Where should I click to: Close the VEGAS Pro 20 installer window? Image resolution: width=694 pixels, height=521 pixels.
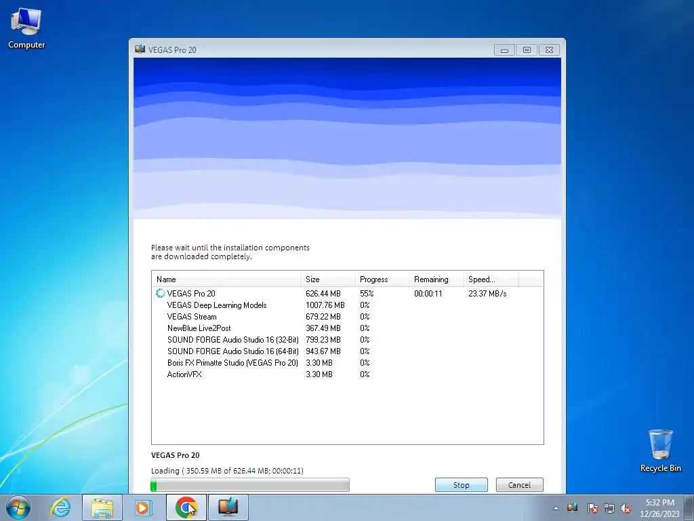[549, 50]
